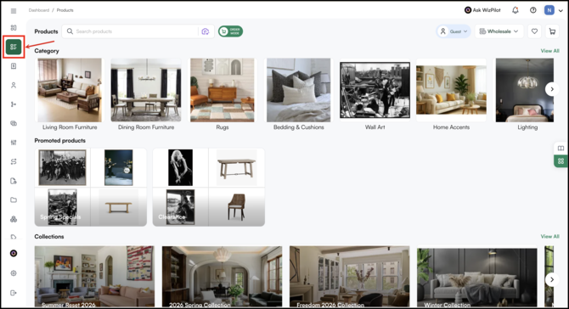Open the hamburger menu icon

pos(14,11)
